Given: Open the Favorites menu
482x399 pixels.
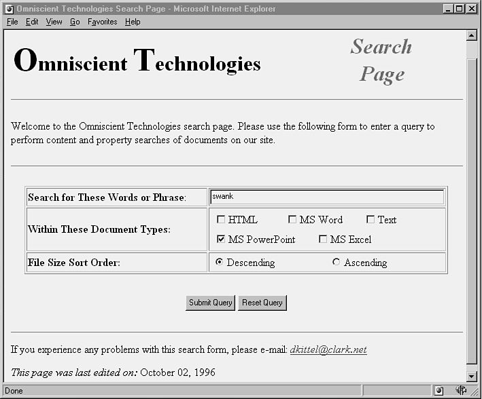Looking at the screenshot, I should point(102,22).
